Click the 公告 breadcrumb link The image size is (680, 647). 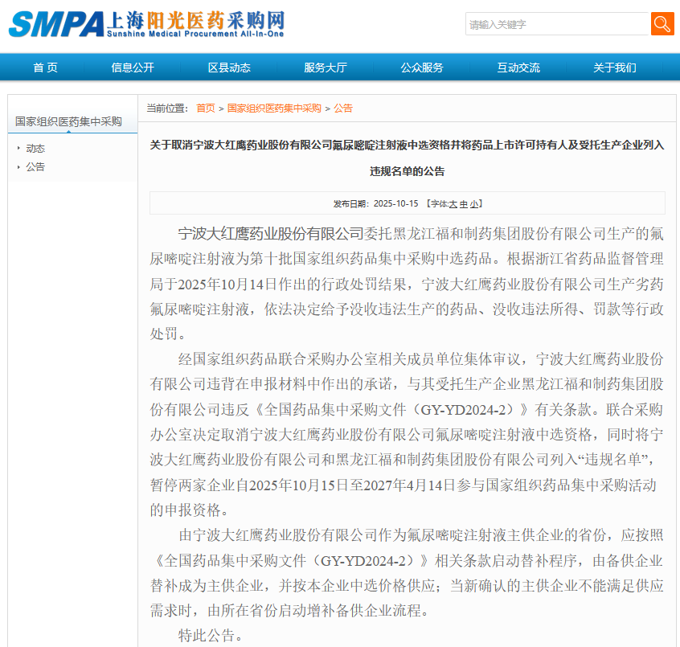coord(343,108)
